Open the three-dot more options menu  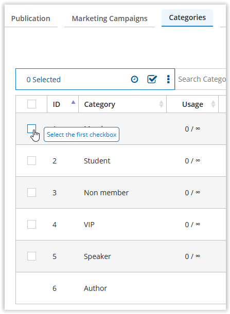click(168, 79)
